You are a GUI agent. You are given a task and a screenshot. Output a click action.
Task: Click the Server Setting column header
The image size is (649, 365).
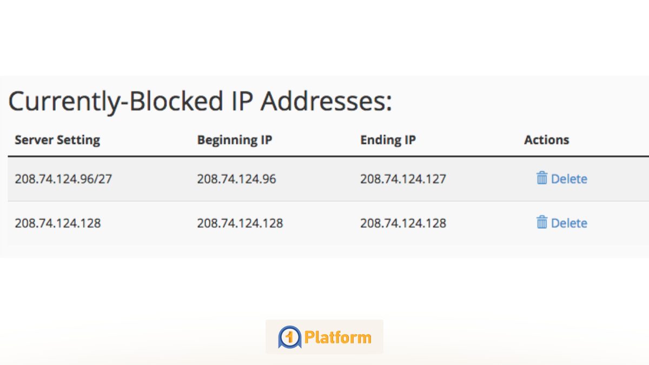click(x=57, y=140)
